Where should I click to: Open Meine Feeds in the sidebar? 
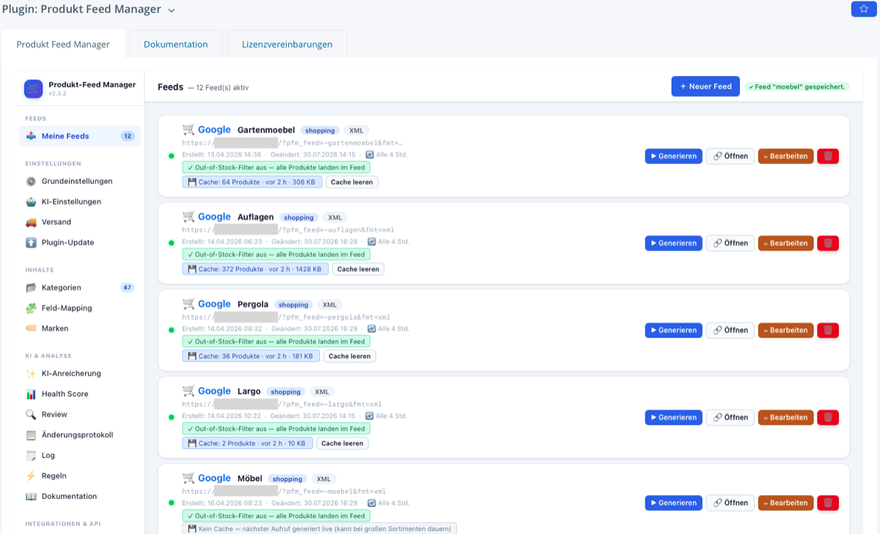[80, 136]
